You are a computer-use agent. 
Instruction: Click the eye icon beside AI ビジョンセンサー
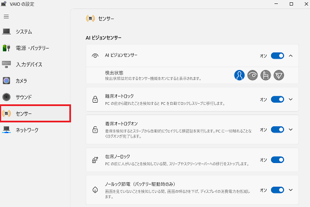(95, 56)
